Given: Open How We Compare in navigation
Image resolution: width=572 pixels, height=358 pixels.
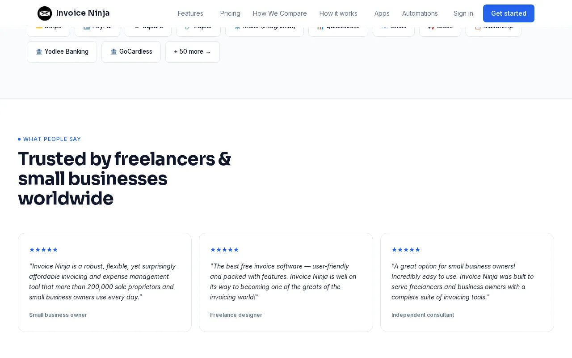Looking at the screenshot, I should (x=280, y=13).
